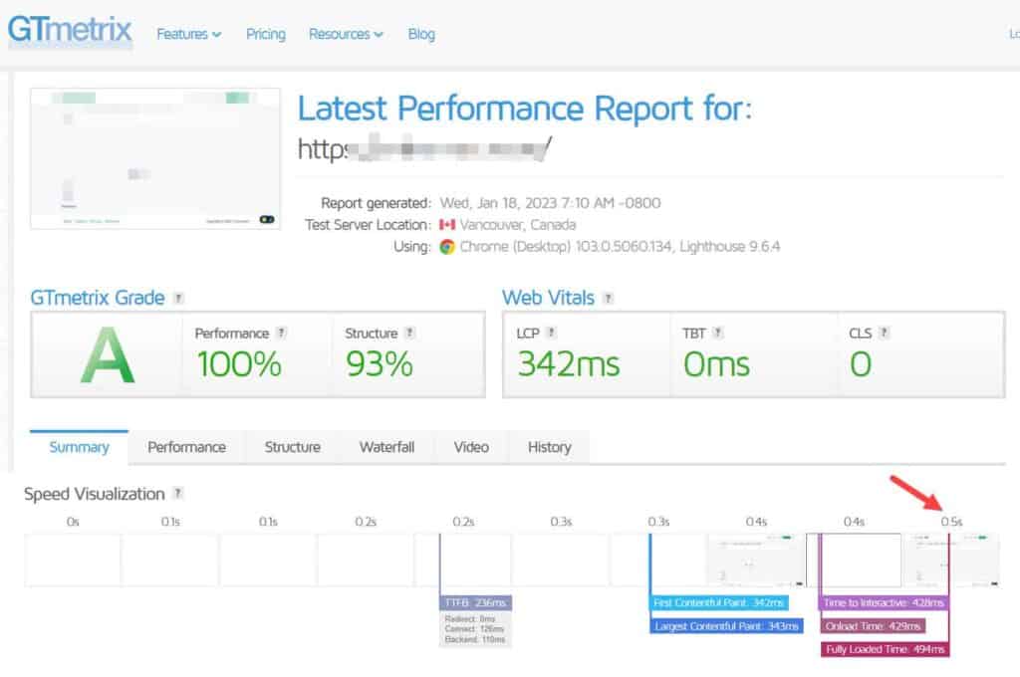Click the First Contentful Paint 342ms marker
Image resolution: width=1020 pixels, height=677 pixels.
pos(719,603)
